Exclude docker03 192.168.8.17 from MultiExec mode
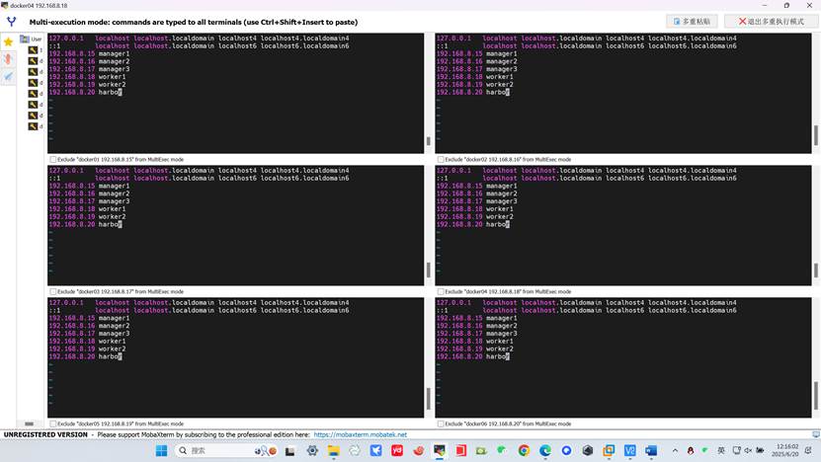The height and width of the screenshot is (462, 821). click(53, 291)
